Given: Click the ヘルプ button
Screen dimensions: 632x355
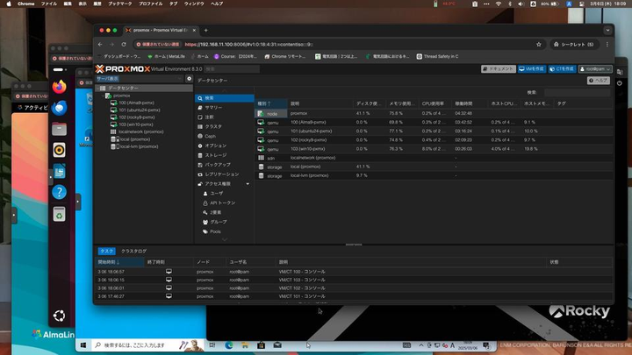Looking at the screenshot, I should pos(598,80).
